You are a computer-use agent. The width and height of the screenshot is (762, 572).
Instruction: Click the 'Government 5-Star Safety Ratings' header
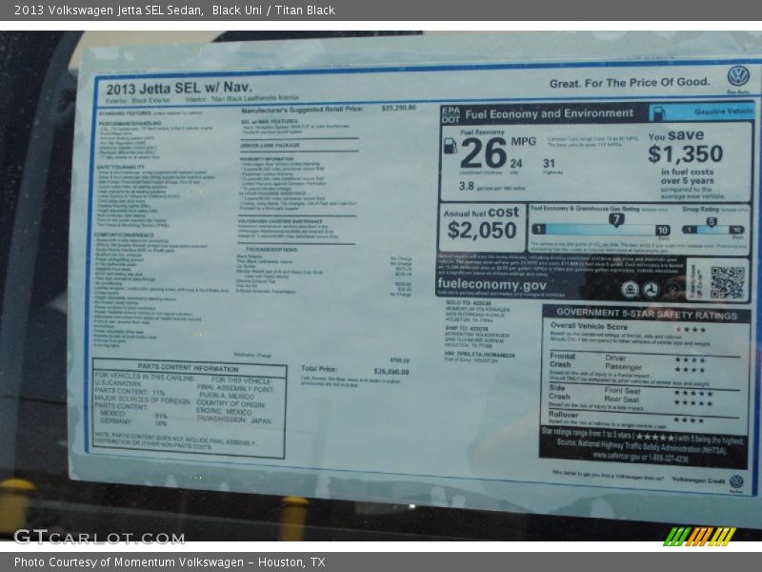pyautogui.click(x=647, y=314)
